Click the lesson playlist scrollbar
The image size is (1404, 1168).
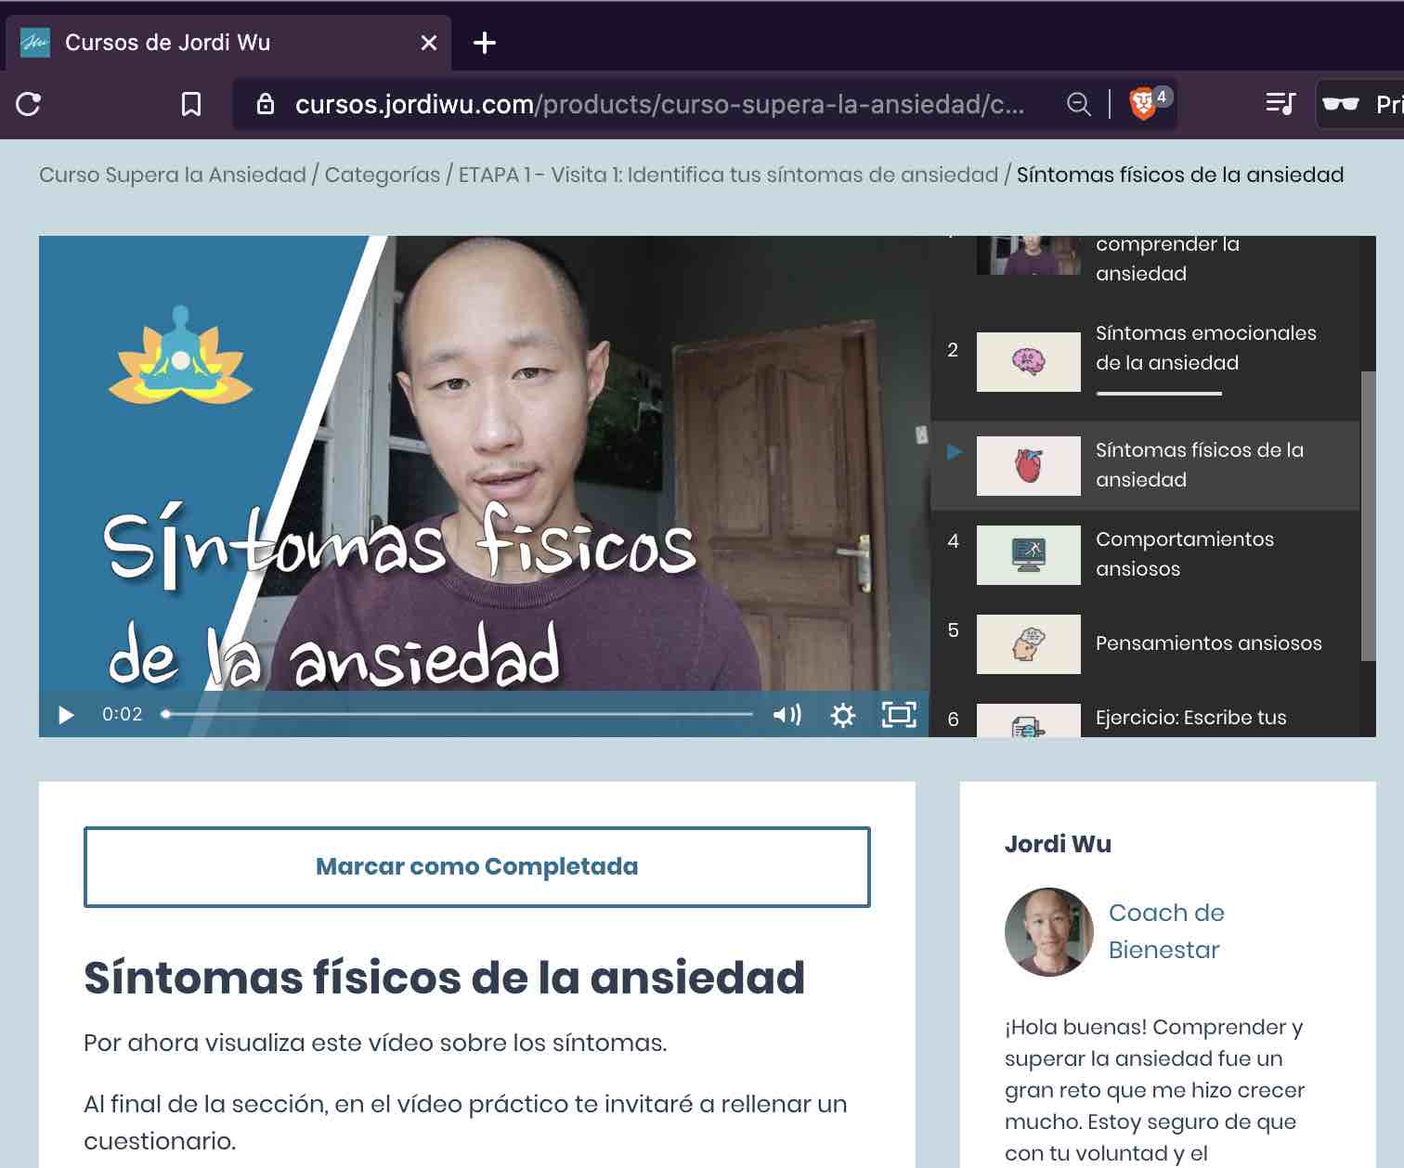1368,515
